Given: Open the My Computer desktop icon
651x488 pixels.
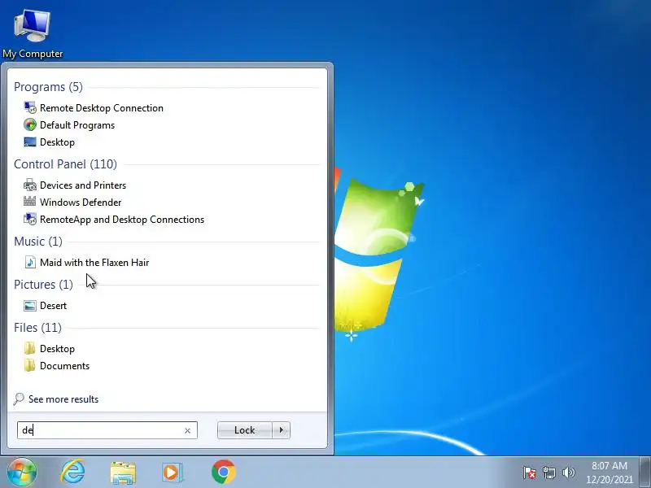Looking at the screenshot, I should pyautogui.click(x=33, y=33).
